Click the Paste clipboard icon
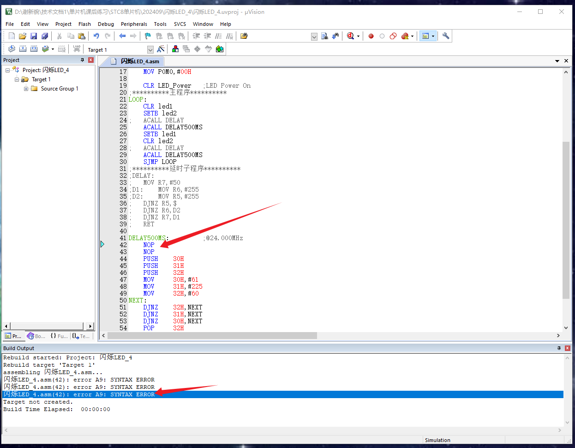The image size is (575, 448). (x=82, y=36)
